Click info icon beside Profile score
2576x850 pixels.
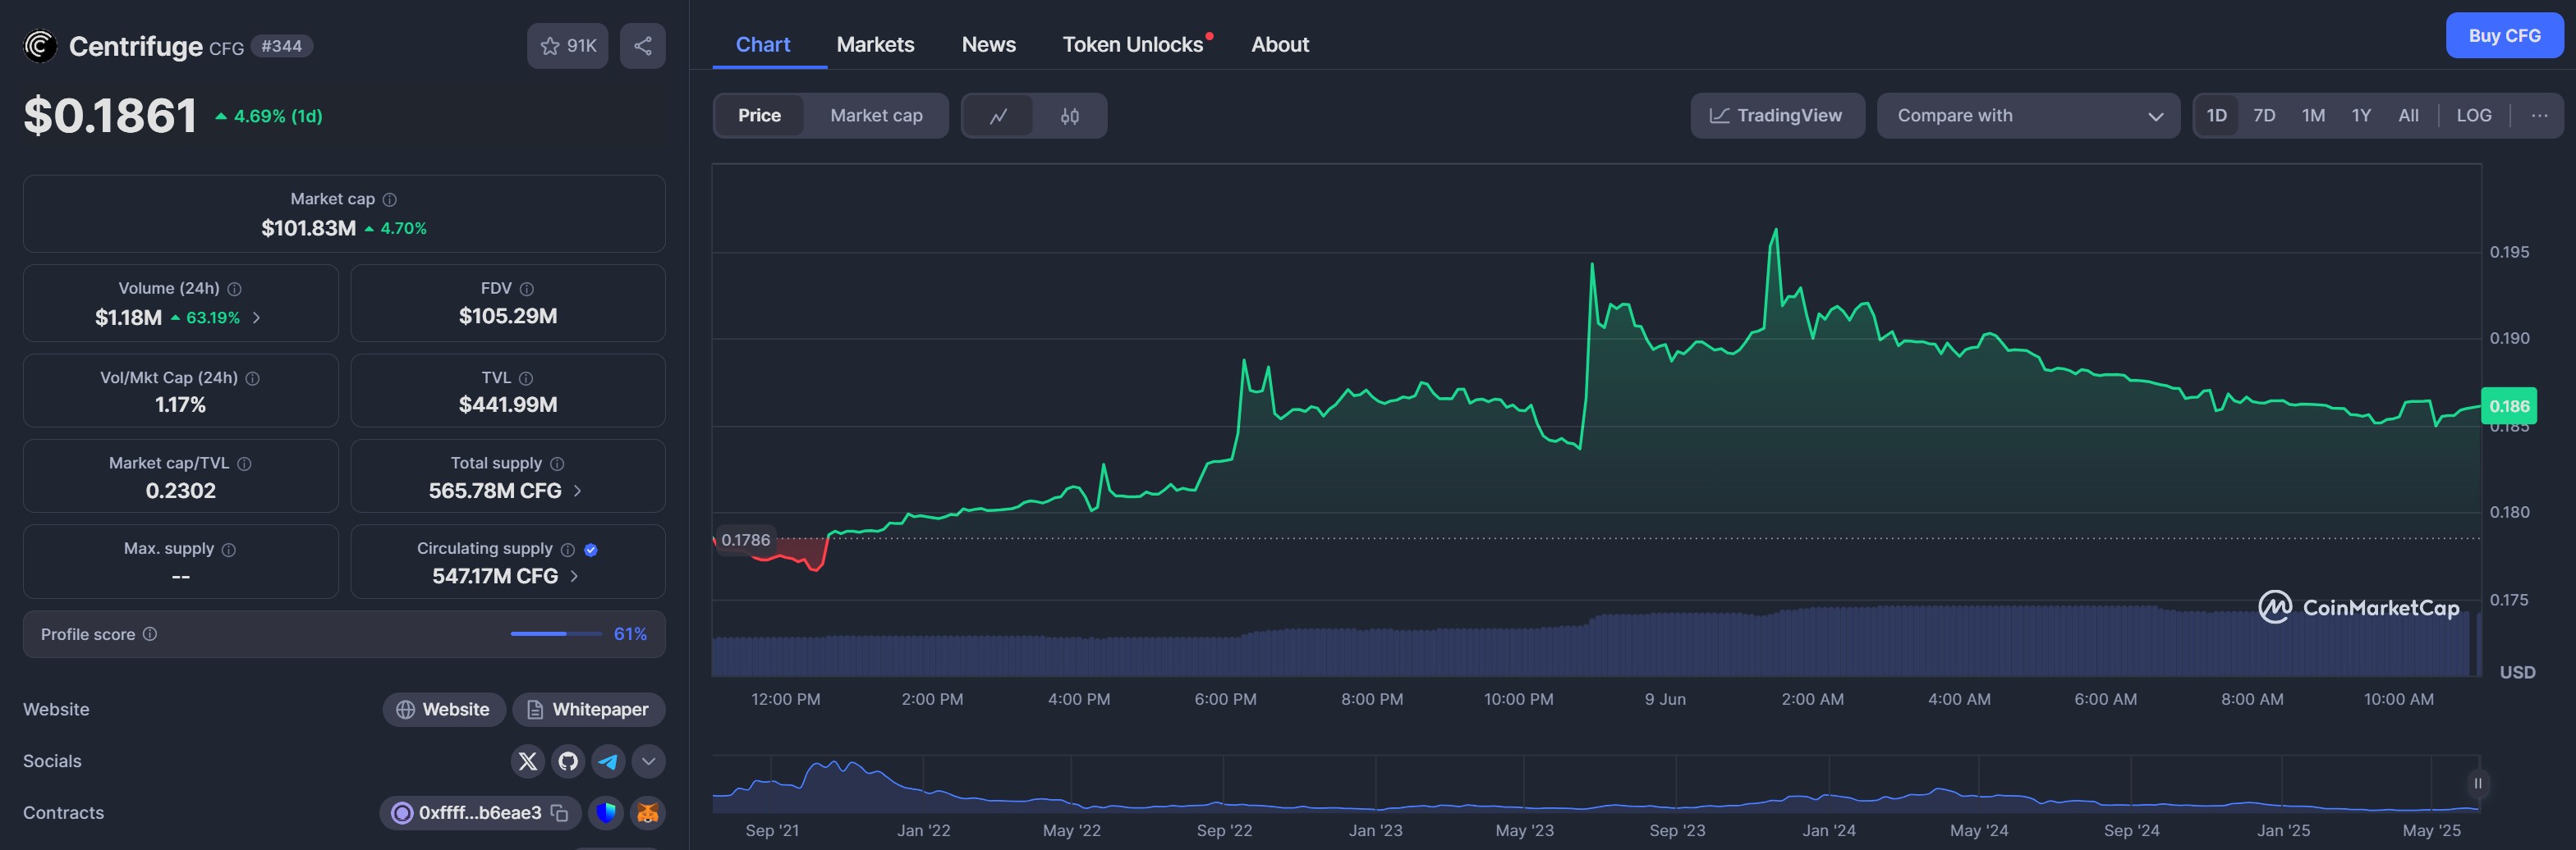coord(150,634)
